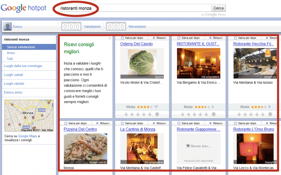Click the save star icon on La Cantina di Monza
This screenshot has height=175, width=281.
click(122, 123)
